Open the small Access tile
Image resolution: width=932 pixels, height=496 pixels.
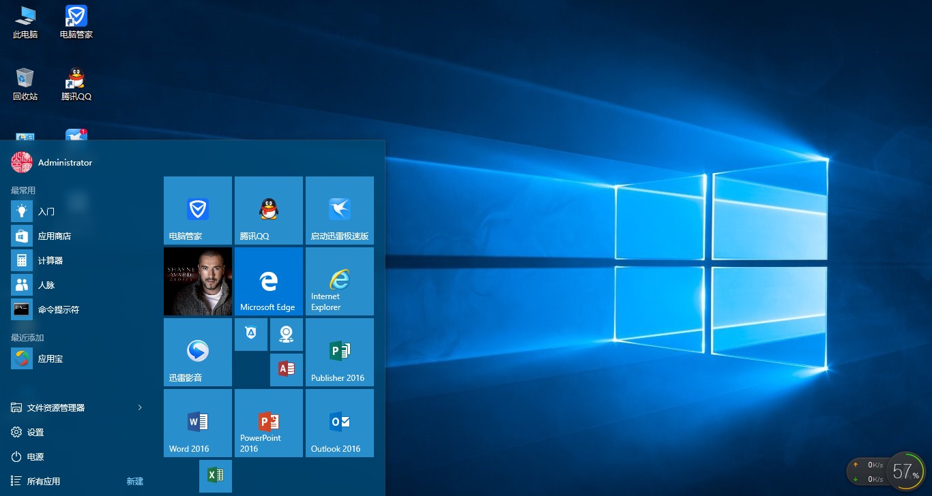(287, 370)
